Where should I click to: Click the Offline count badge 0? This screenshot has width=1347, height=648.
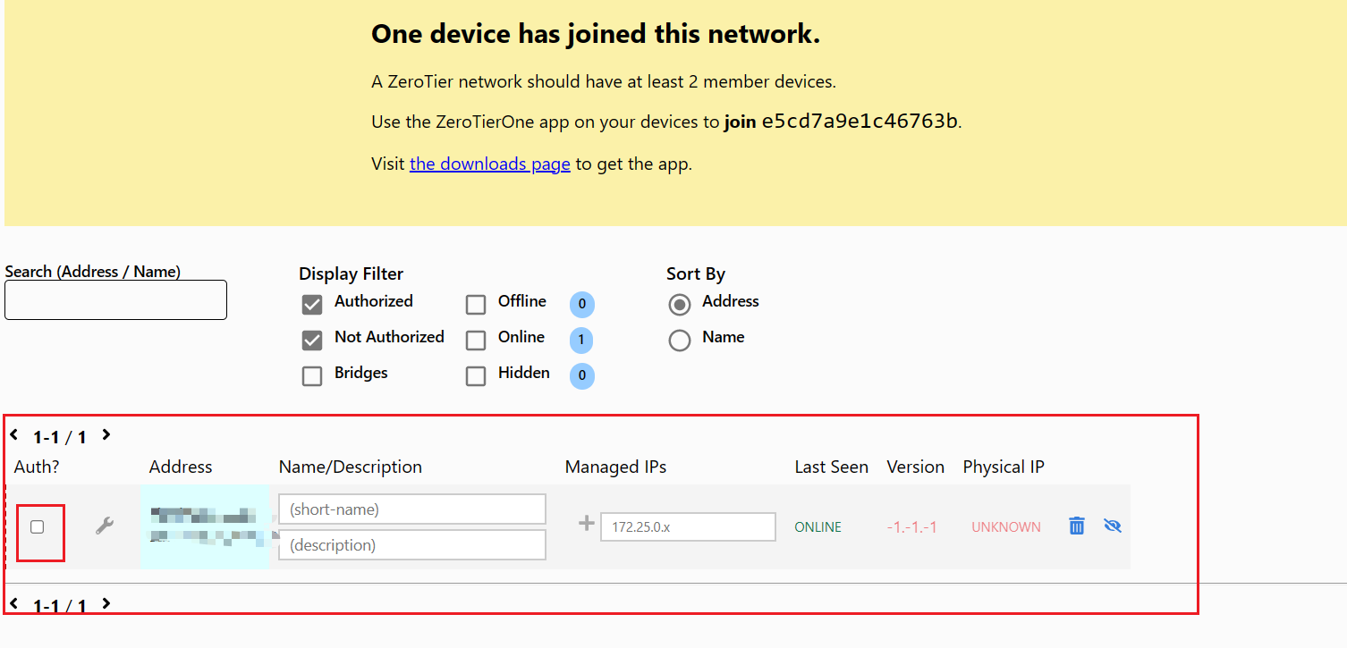coord(581,305)
